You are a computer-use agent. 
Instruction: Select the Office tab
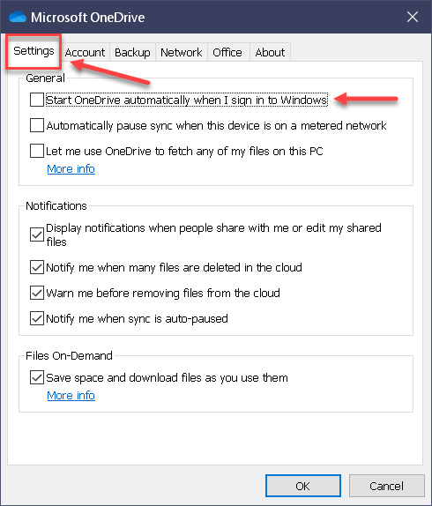coord(227,52)
